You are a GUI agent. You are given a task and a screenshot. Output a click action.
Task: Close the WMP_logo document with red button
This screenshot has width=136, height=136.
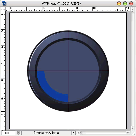[131, 3]
